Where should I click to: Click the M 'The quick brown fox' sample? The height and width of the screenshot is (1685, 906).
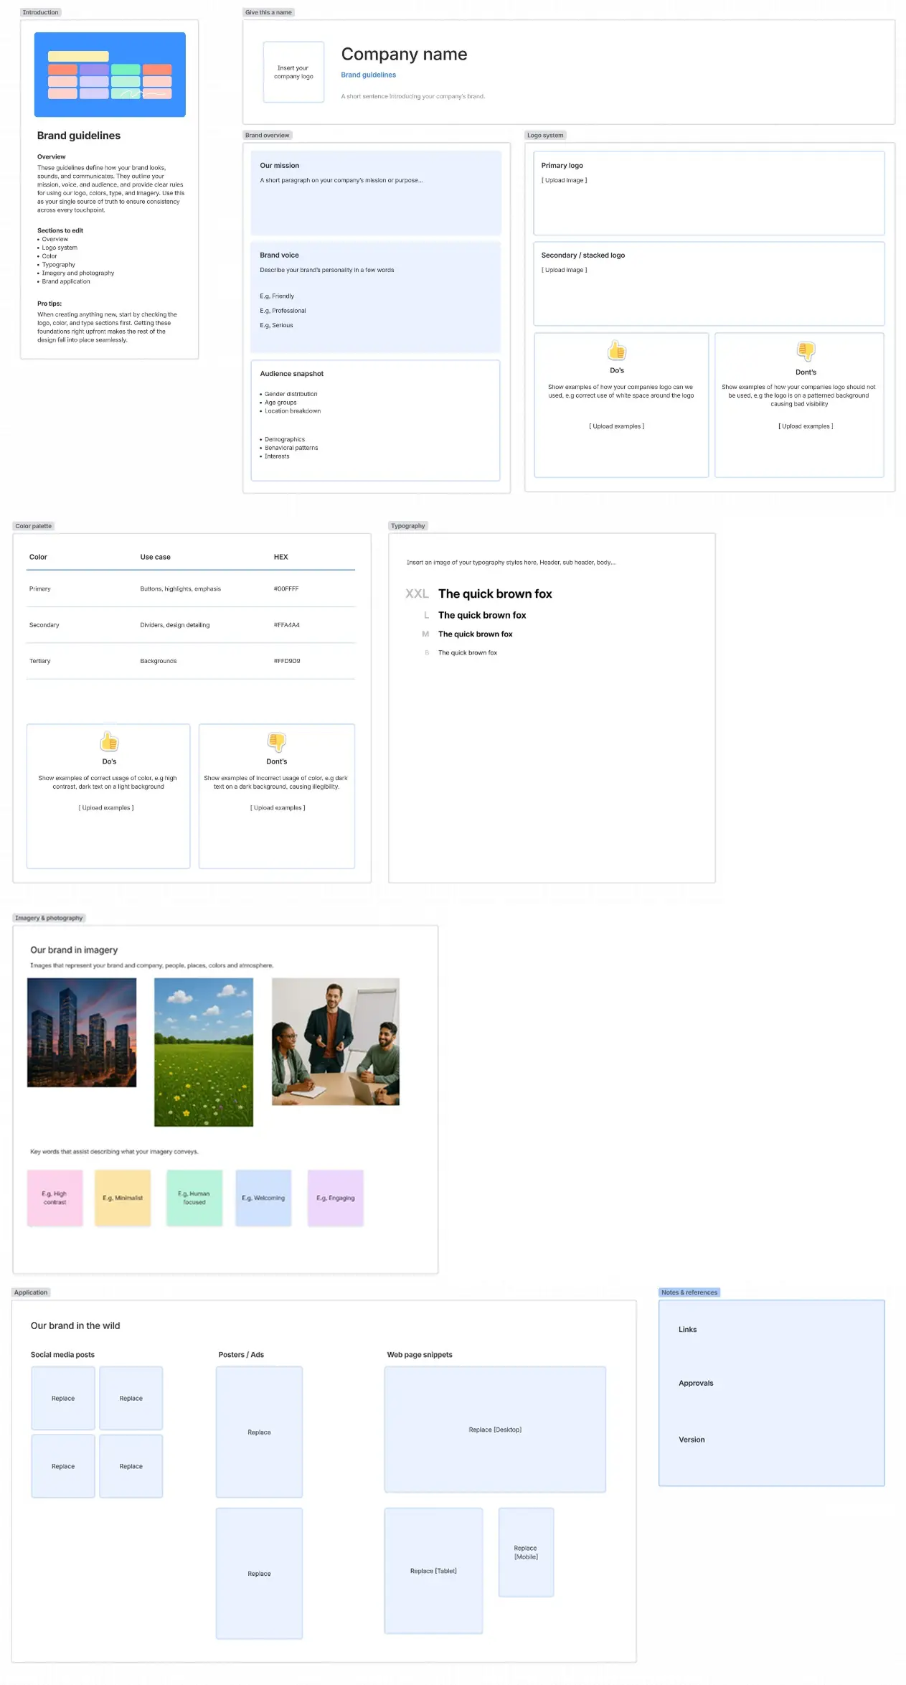click(476, 634)
